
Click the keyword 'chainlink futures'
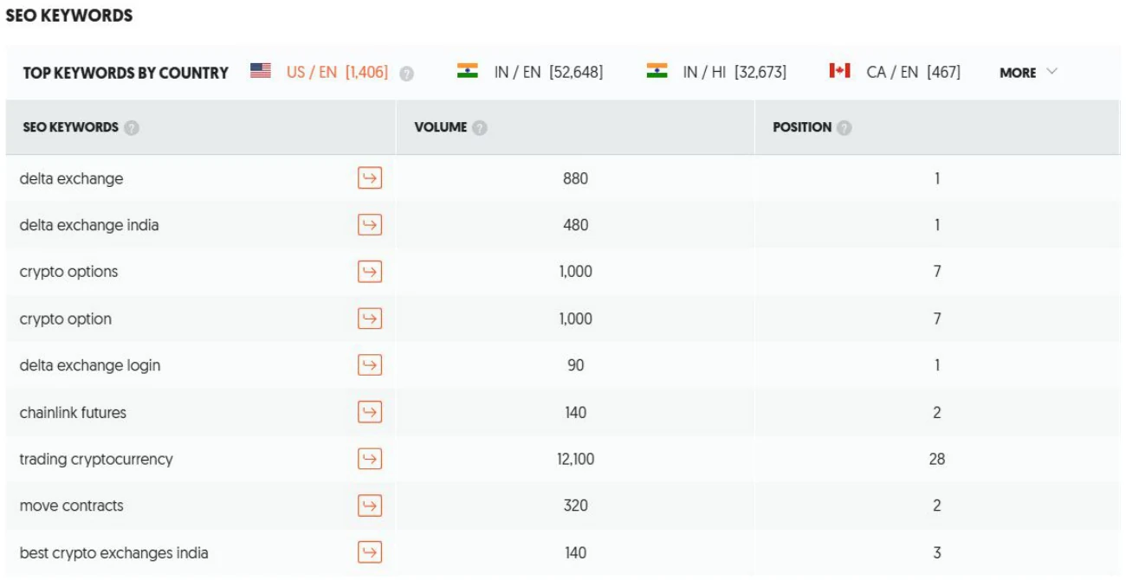click(73, 412)
